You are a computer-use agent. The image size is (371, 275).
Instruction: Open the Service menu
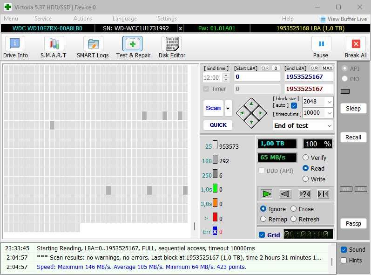click(x=43, y=19)
